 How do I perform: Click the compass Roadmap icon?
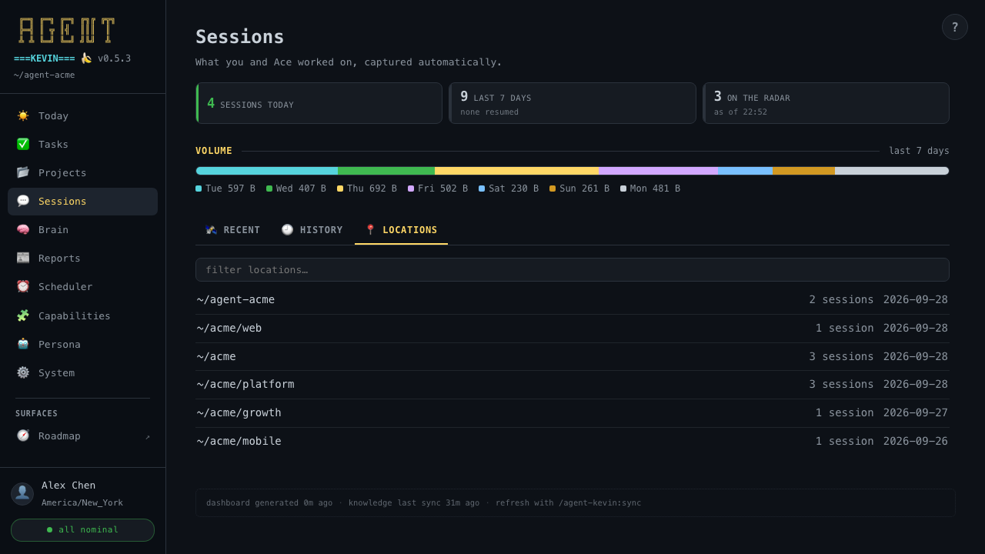[x=23, y=436]
